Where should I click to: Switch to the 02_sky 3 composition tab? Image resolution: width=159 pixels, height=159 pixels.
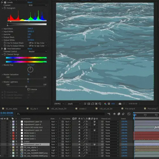tap(34, 109)
